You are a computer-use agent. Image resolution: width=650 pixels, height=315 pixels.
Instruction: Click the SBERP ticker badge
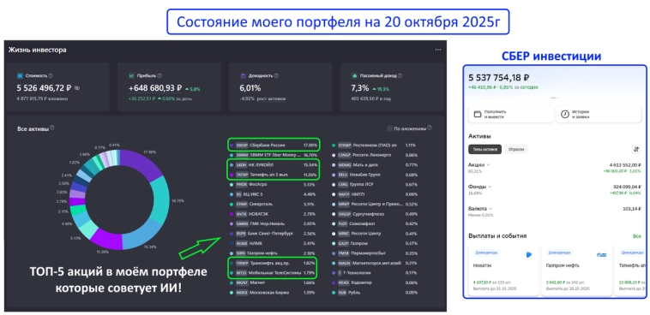(241, 146)
